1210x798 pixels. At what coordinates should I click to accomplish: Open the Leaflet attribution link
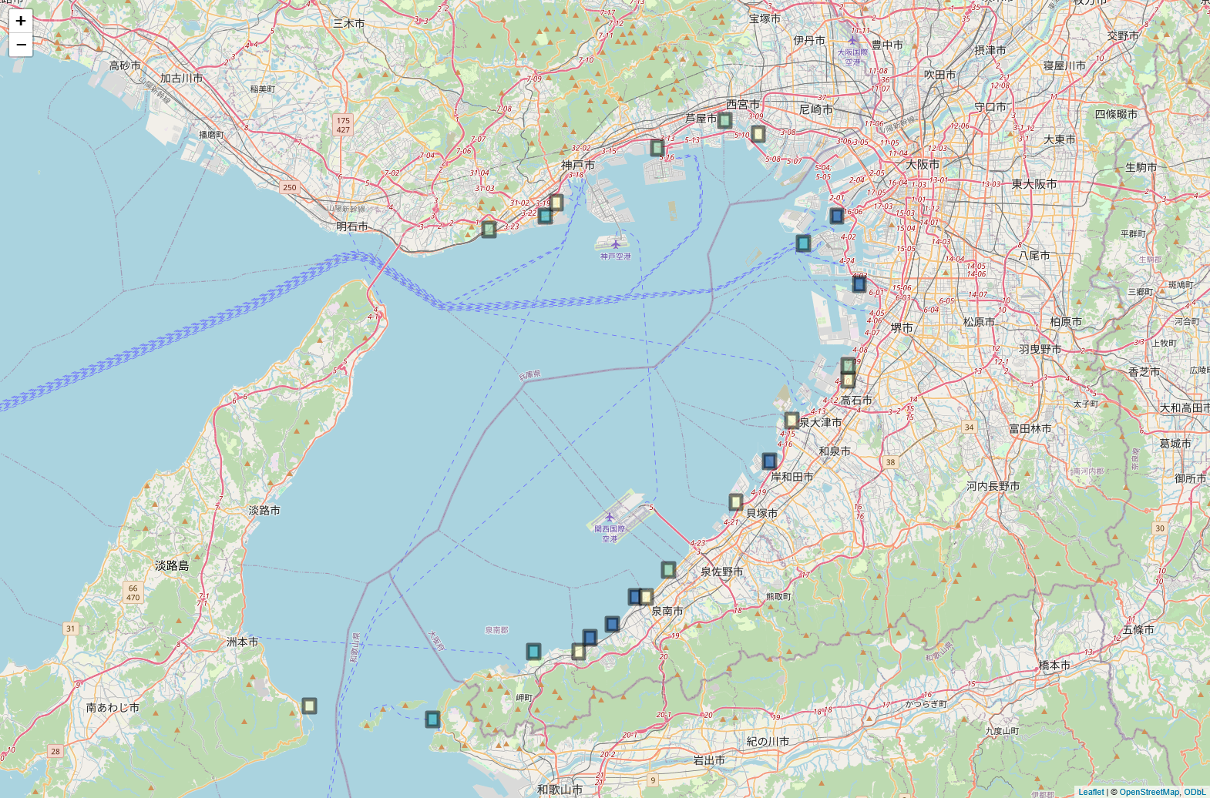1091,792
